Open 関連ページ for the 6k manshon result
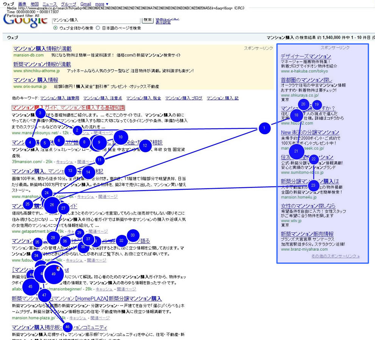375x340 pixels. [108, 197]
